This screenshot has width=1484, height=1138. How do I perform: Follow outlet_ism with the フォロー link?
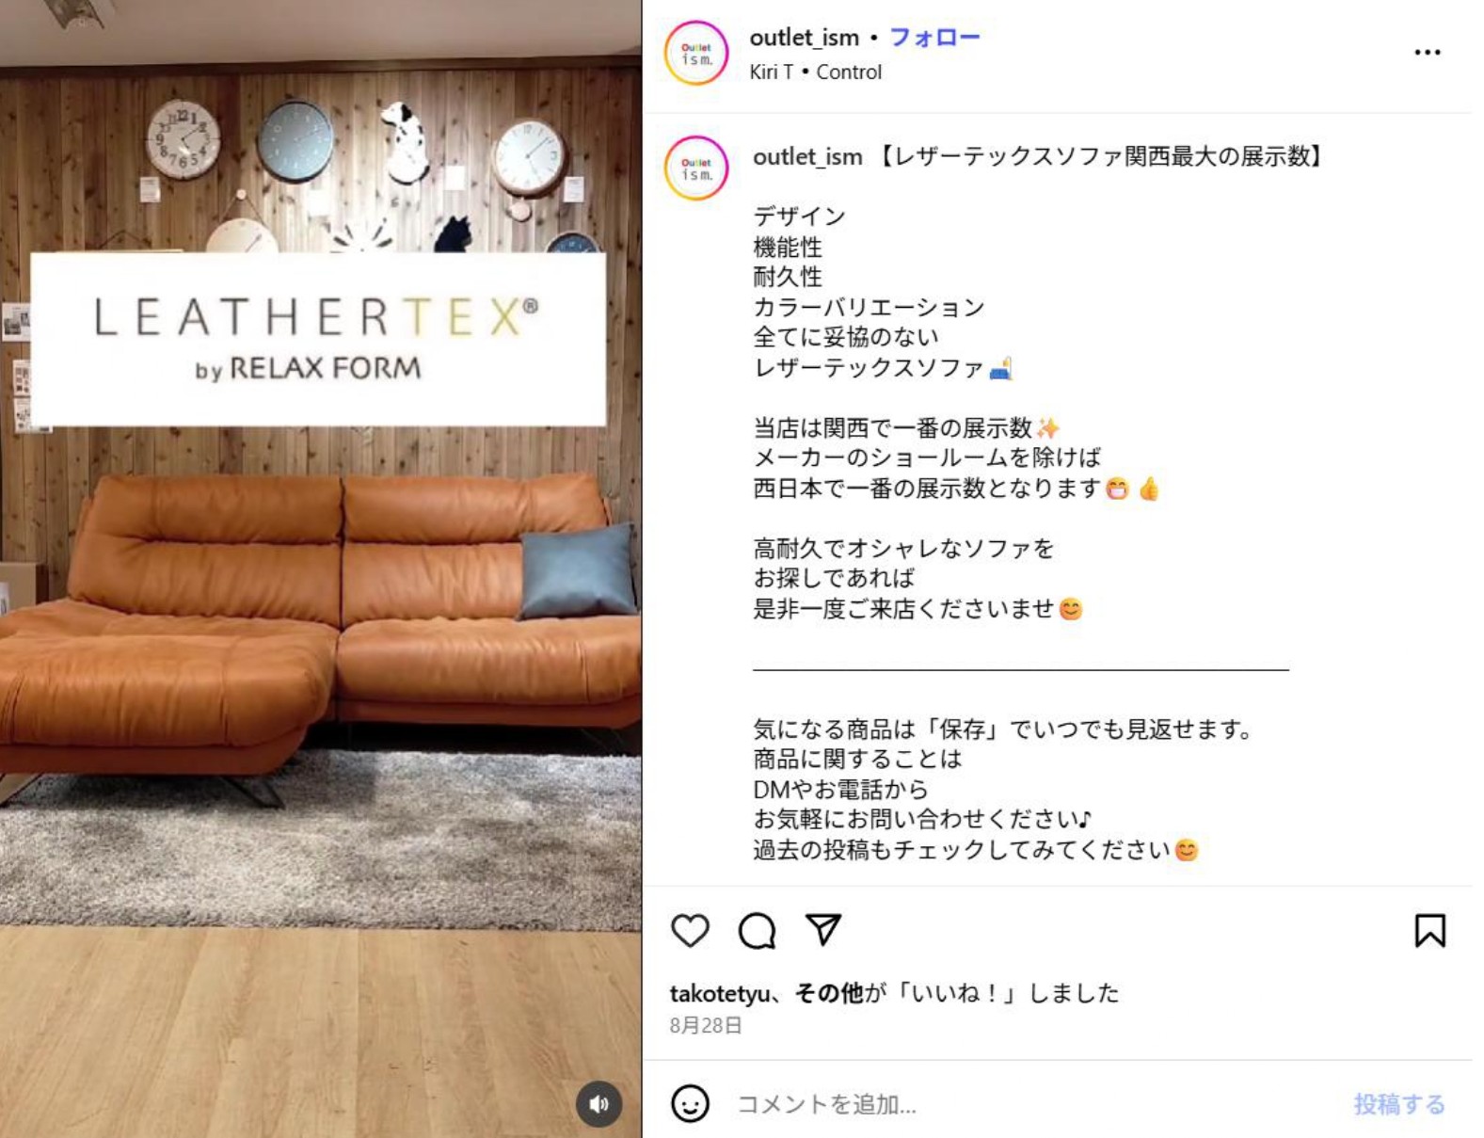(934, 38)
